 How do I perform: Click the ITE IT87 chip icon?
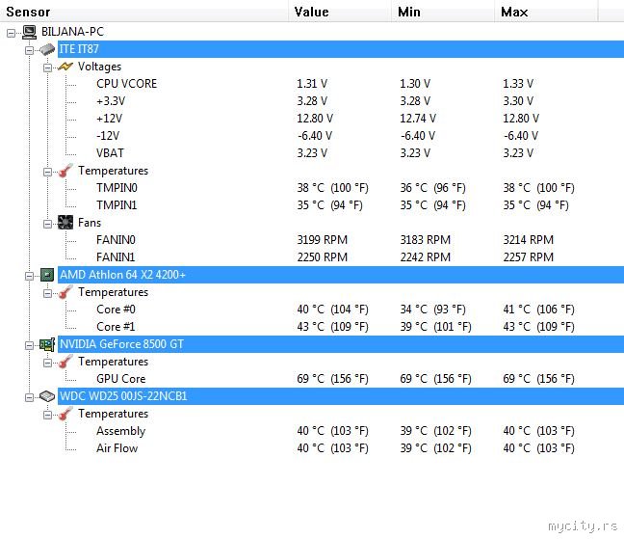(47, 49)
